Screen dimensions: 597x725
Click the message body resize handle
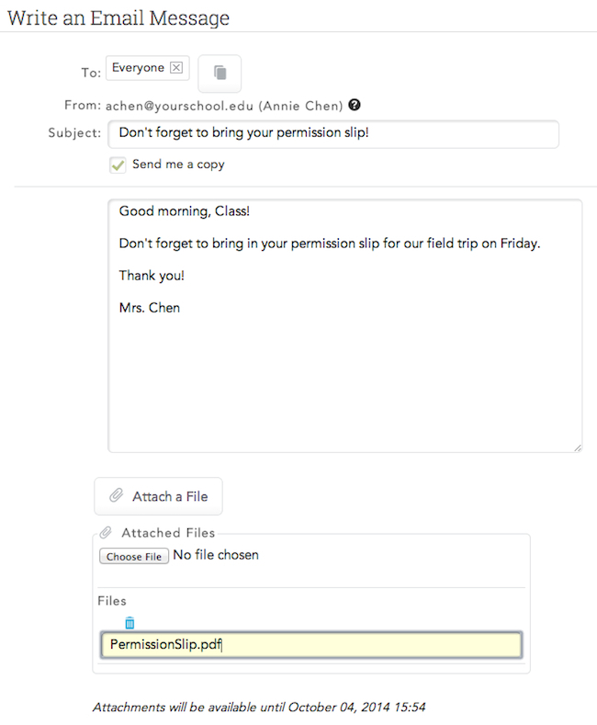pyautogui.click(x=577, y=447)
